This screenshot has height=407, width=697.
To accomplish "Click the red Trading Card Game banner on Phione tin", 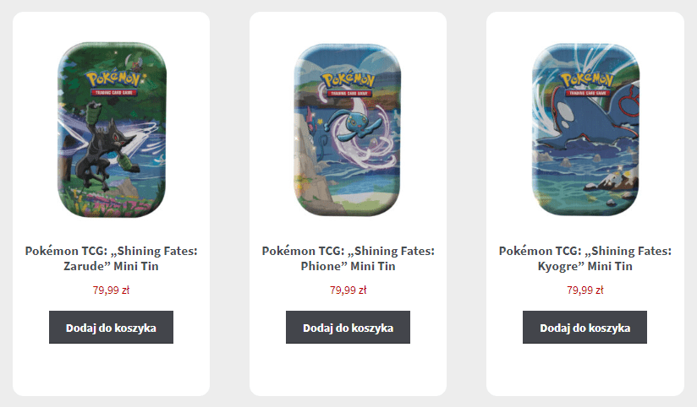I will [x=349, y=94].
